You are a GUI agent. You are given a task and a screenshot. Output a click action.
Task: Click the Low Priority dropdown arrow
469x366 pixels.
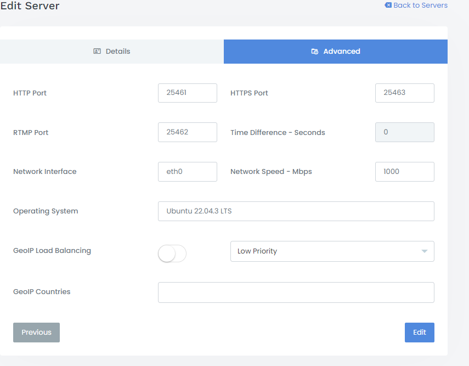click(425, 251)
